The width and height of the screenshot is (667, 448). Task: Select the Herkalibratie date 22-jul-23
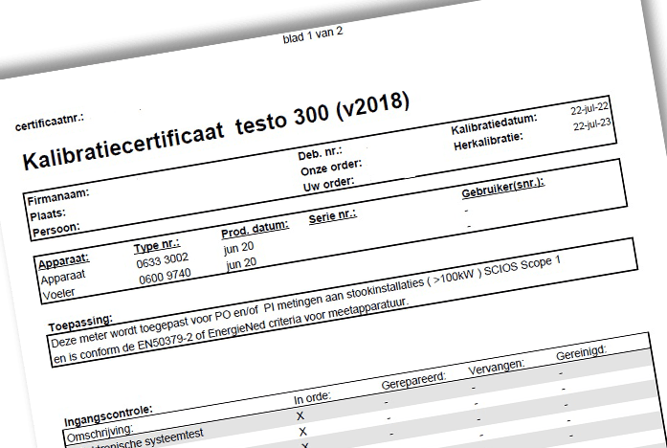(x=592, y=125)
